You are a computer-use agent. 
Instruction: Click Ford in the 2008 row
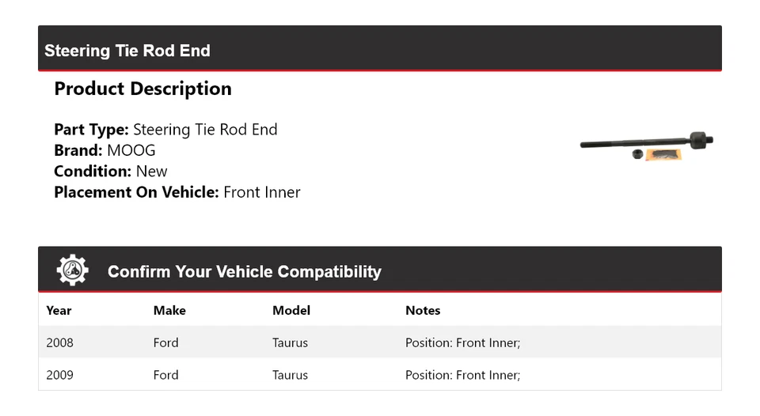166,342
